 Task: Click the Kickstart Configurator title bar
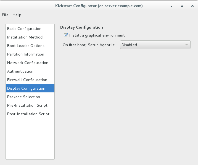(x=99, y=5)
